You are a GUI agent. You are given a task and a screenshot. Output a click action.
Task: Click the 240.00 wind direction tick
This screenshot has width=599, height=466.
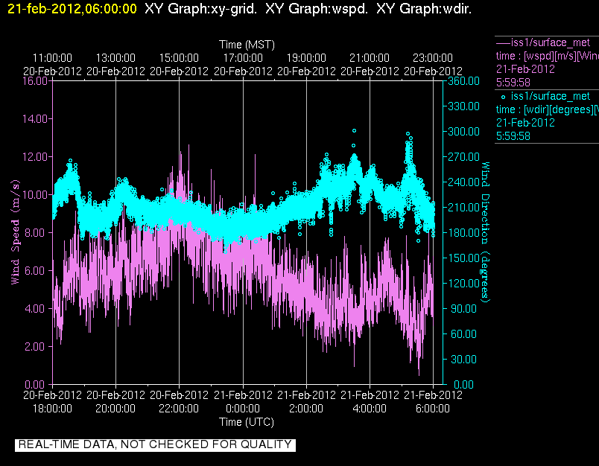click(463, 182)
